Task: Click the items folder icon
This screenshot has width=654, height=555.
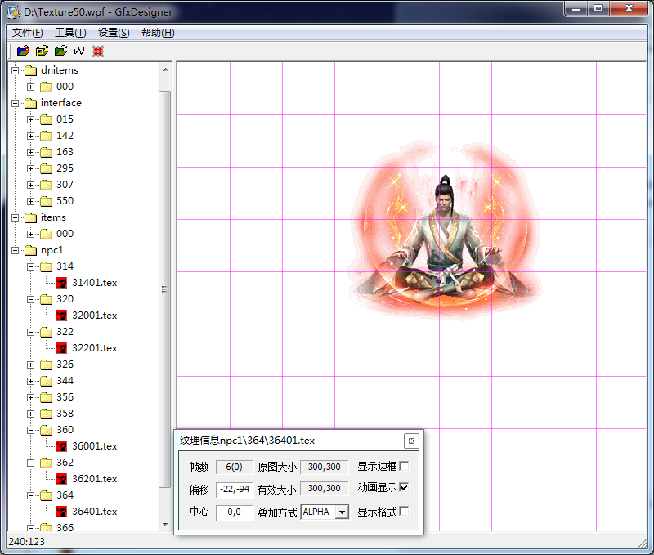Action: tap(30, 217)
